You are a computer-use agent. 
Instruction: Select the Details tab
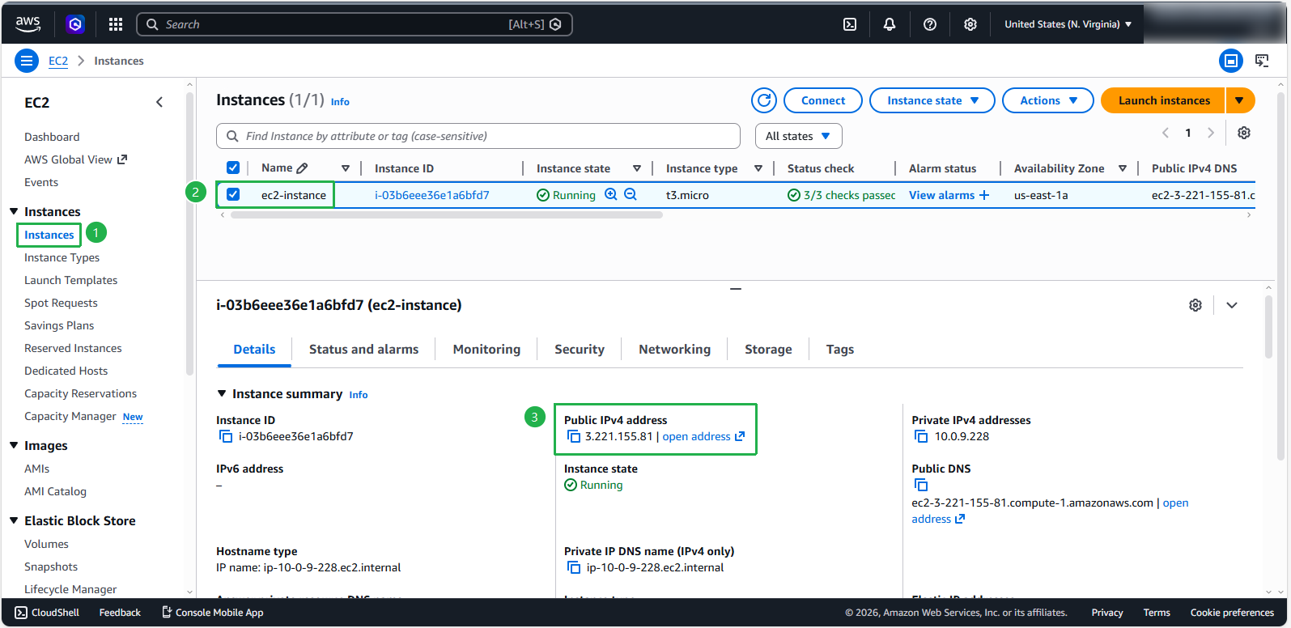[254, 350]
